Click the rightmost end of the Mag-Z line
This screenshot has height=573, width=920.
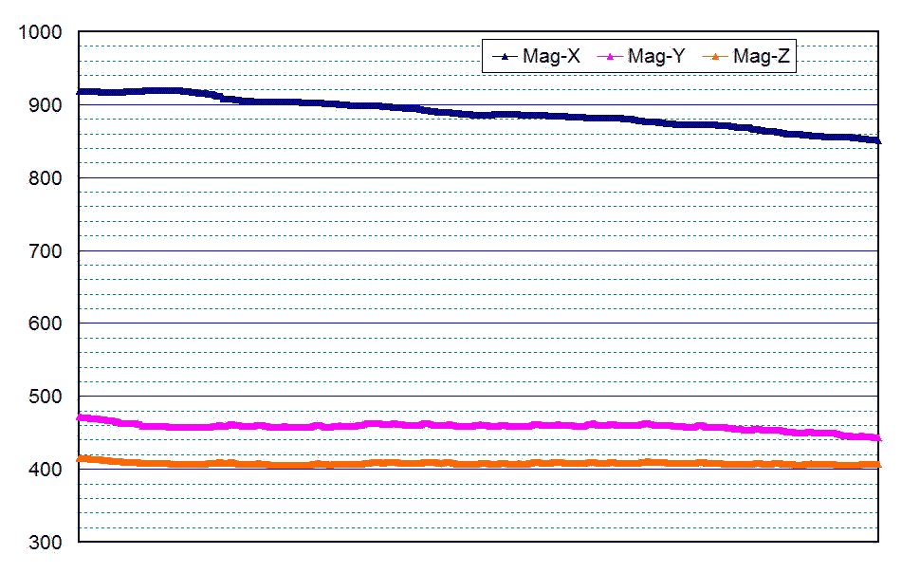click(x=877, y=464)
